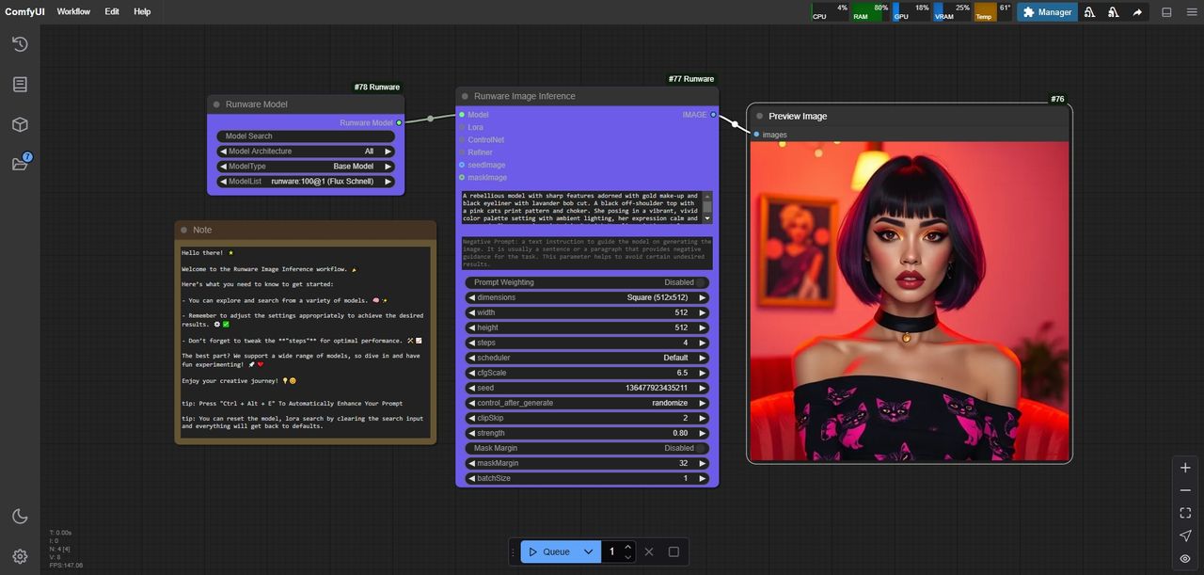Open the dimensions combo set to Square
1204x575 pixels.
point(587,297)
